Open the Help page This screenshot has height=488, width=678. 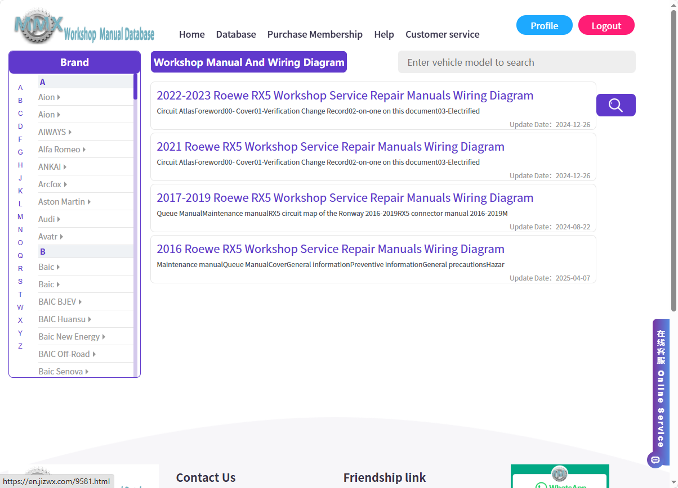coord(384,34)
